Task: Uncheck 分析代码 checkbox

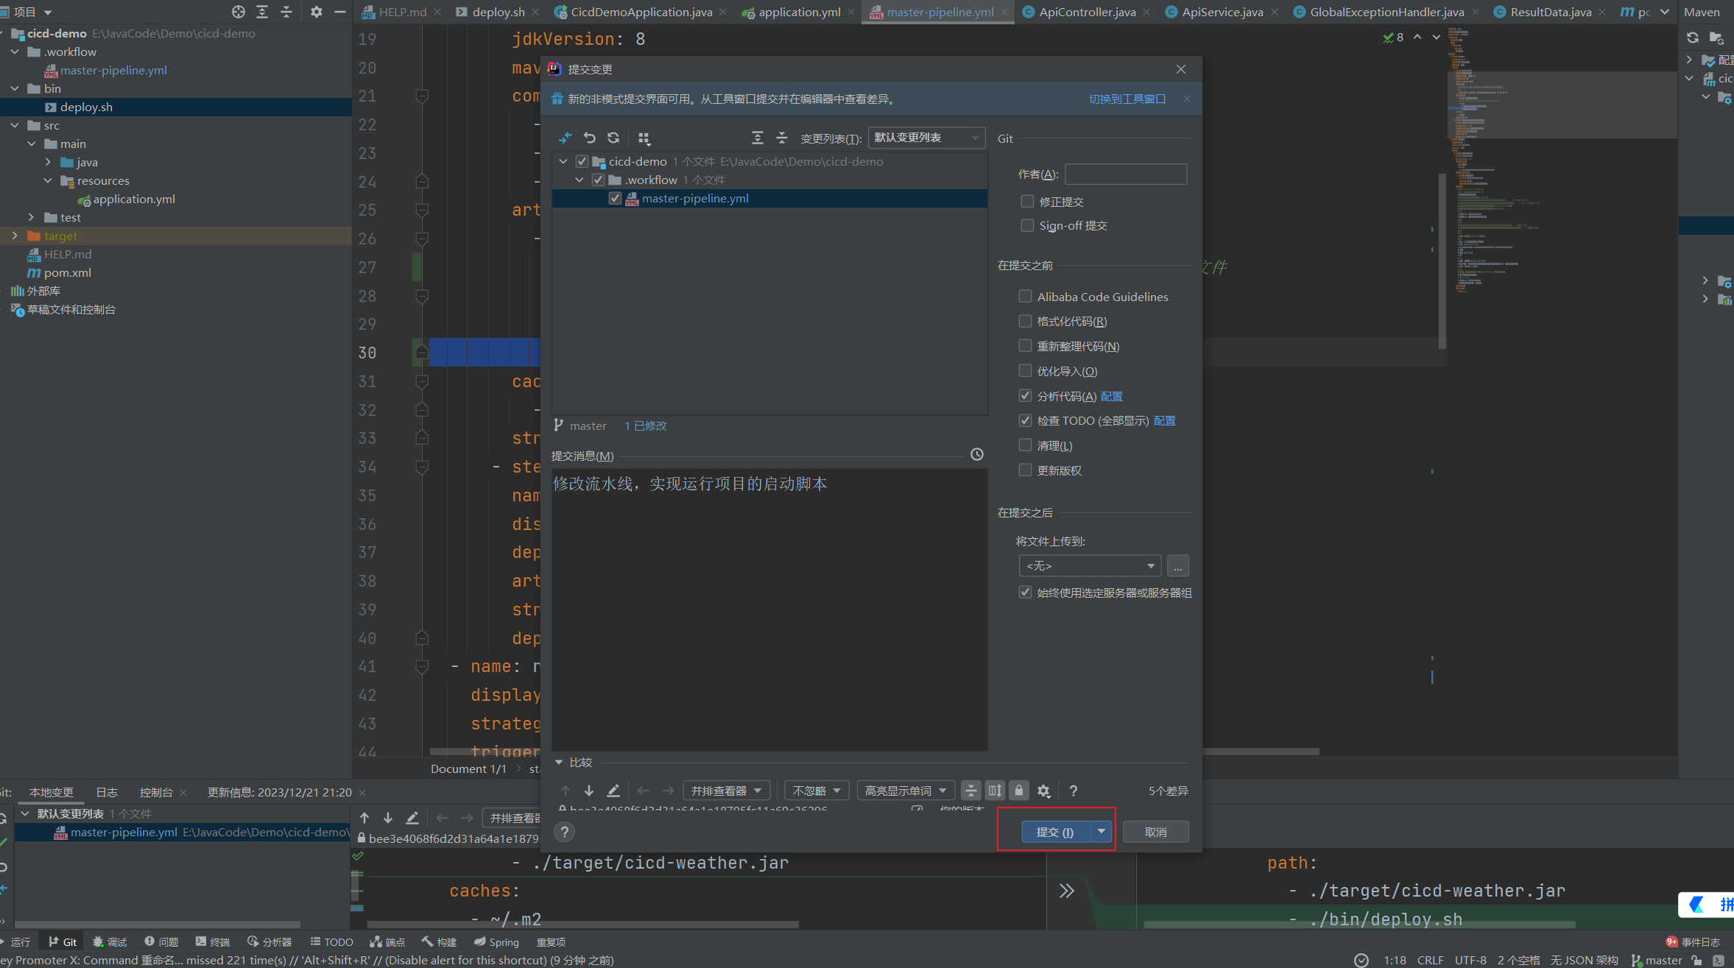Action: click(x=1025, y=395)
